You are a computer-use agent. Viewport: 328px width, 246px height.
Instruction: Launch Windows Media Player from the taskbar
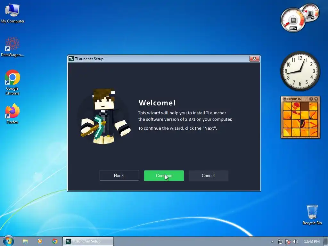(40, 241)
